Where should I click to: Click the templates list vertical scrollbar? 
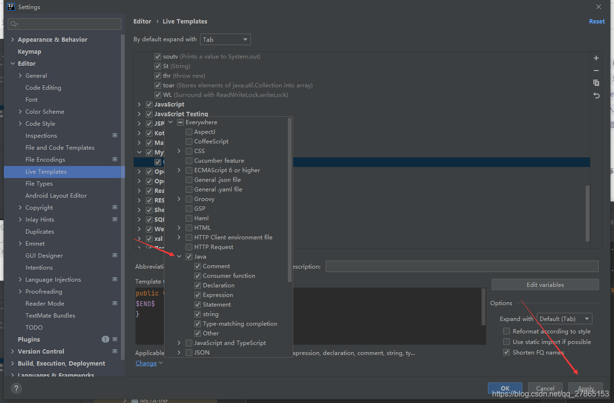click(x=588, y=213)
